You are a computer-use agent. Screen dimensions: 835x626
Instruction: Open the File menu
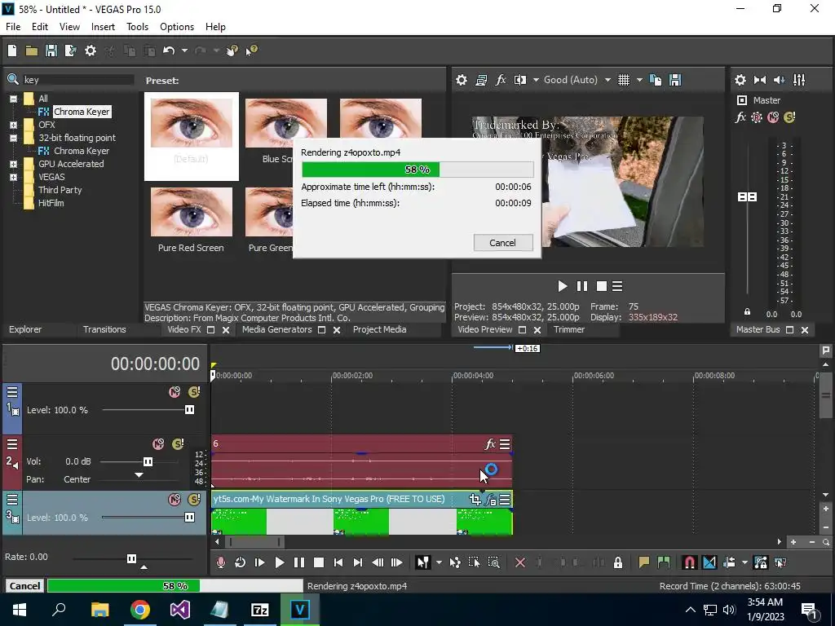13,27
